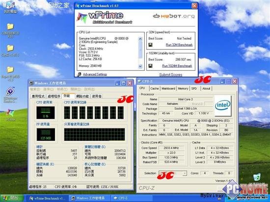Open the processor Selection dropdown in CPU-Z
Image resolution: width=270 pixels, height=202 pixels.
tap(173, 173)
